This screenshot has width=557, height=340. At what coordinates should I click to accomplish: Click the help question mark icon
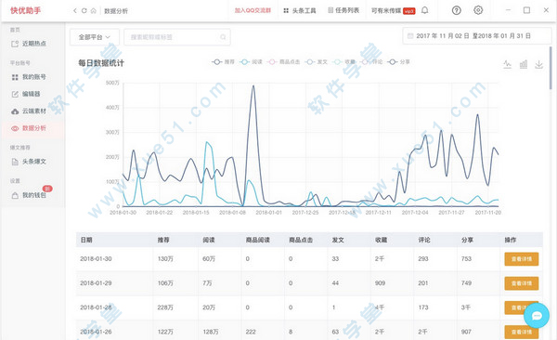pos(457,10)
